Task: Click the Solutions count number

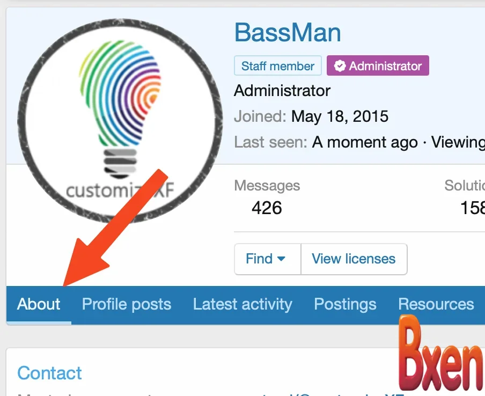Action: click(x=472, y=208)
